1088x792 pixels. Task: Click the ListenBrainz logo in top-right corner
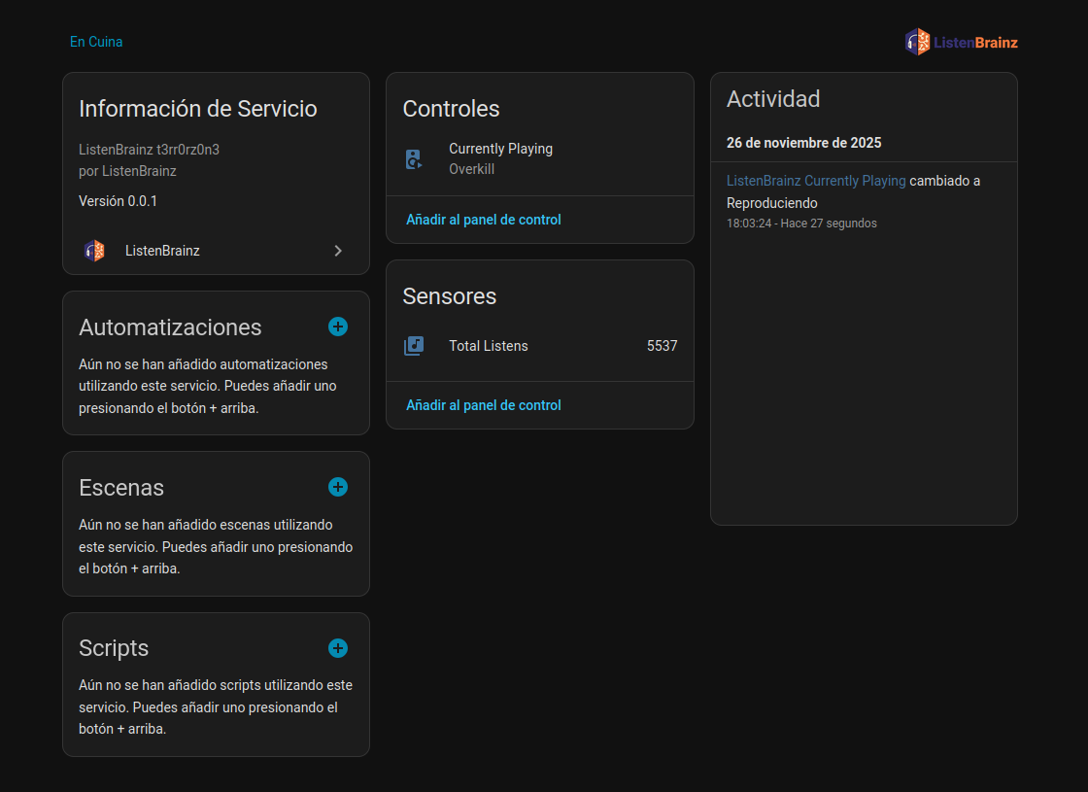pos(961,42)
